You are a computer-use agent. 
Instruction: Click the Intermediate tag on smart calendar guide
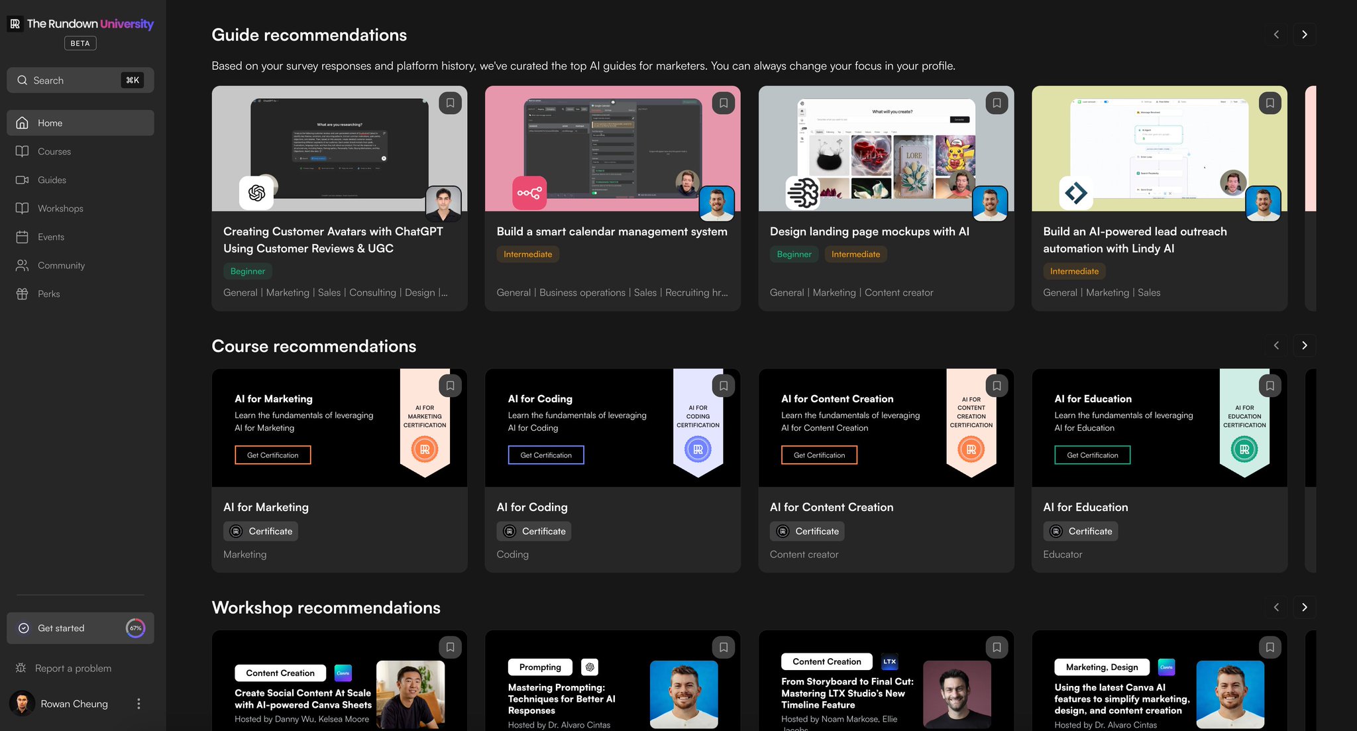[x=527, y=254]
